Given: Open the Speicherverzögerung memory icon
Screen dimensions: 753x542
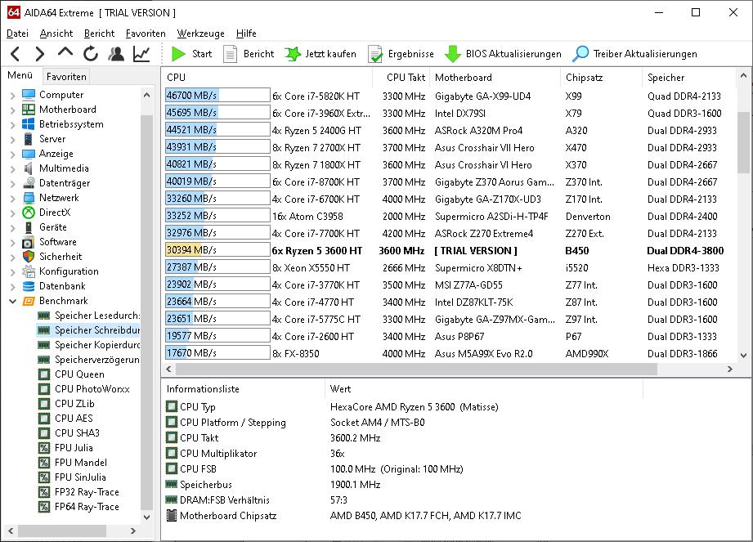Looking at the screenshot, I should [x=44, y=360].
